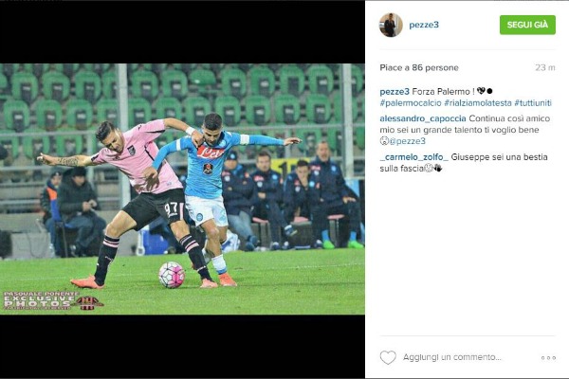The height and width of the screenshot is (379, 569).
Task: Click the pezze3 profile avatar
Action: coord(391,25)
